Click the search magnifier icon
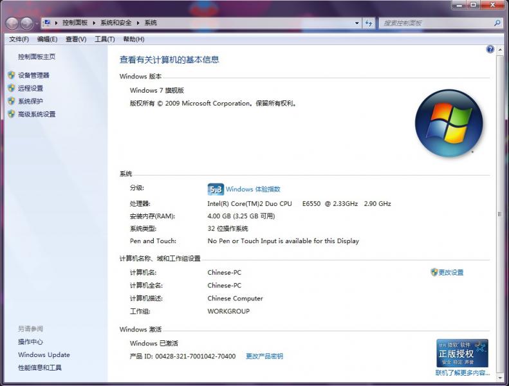The image size is (509, 386). [x=497, y=23]
